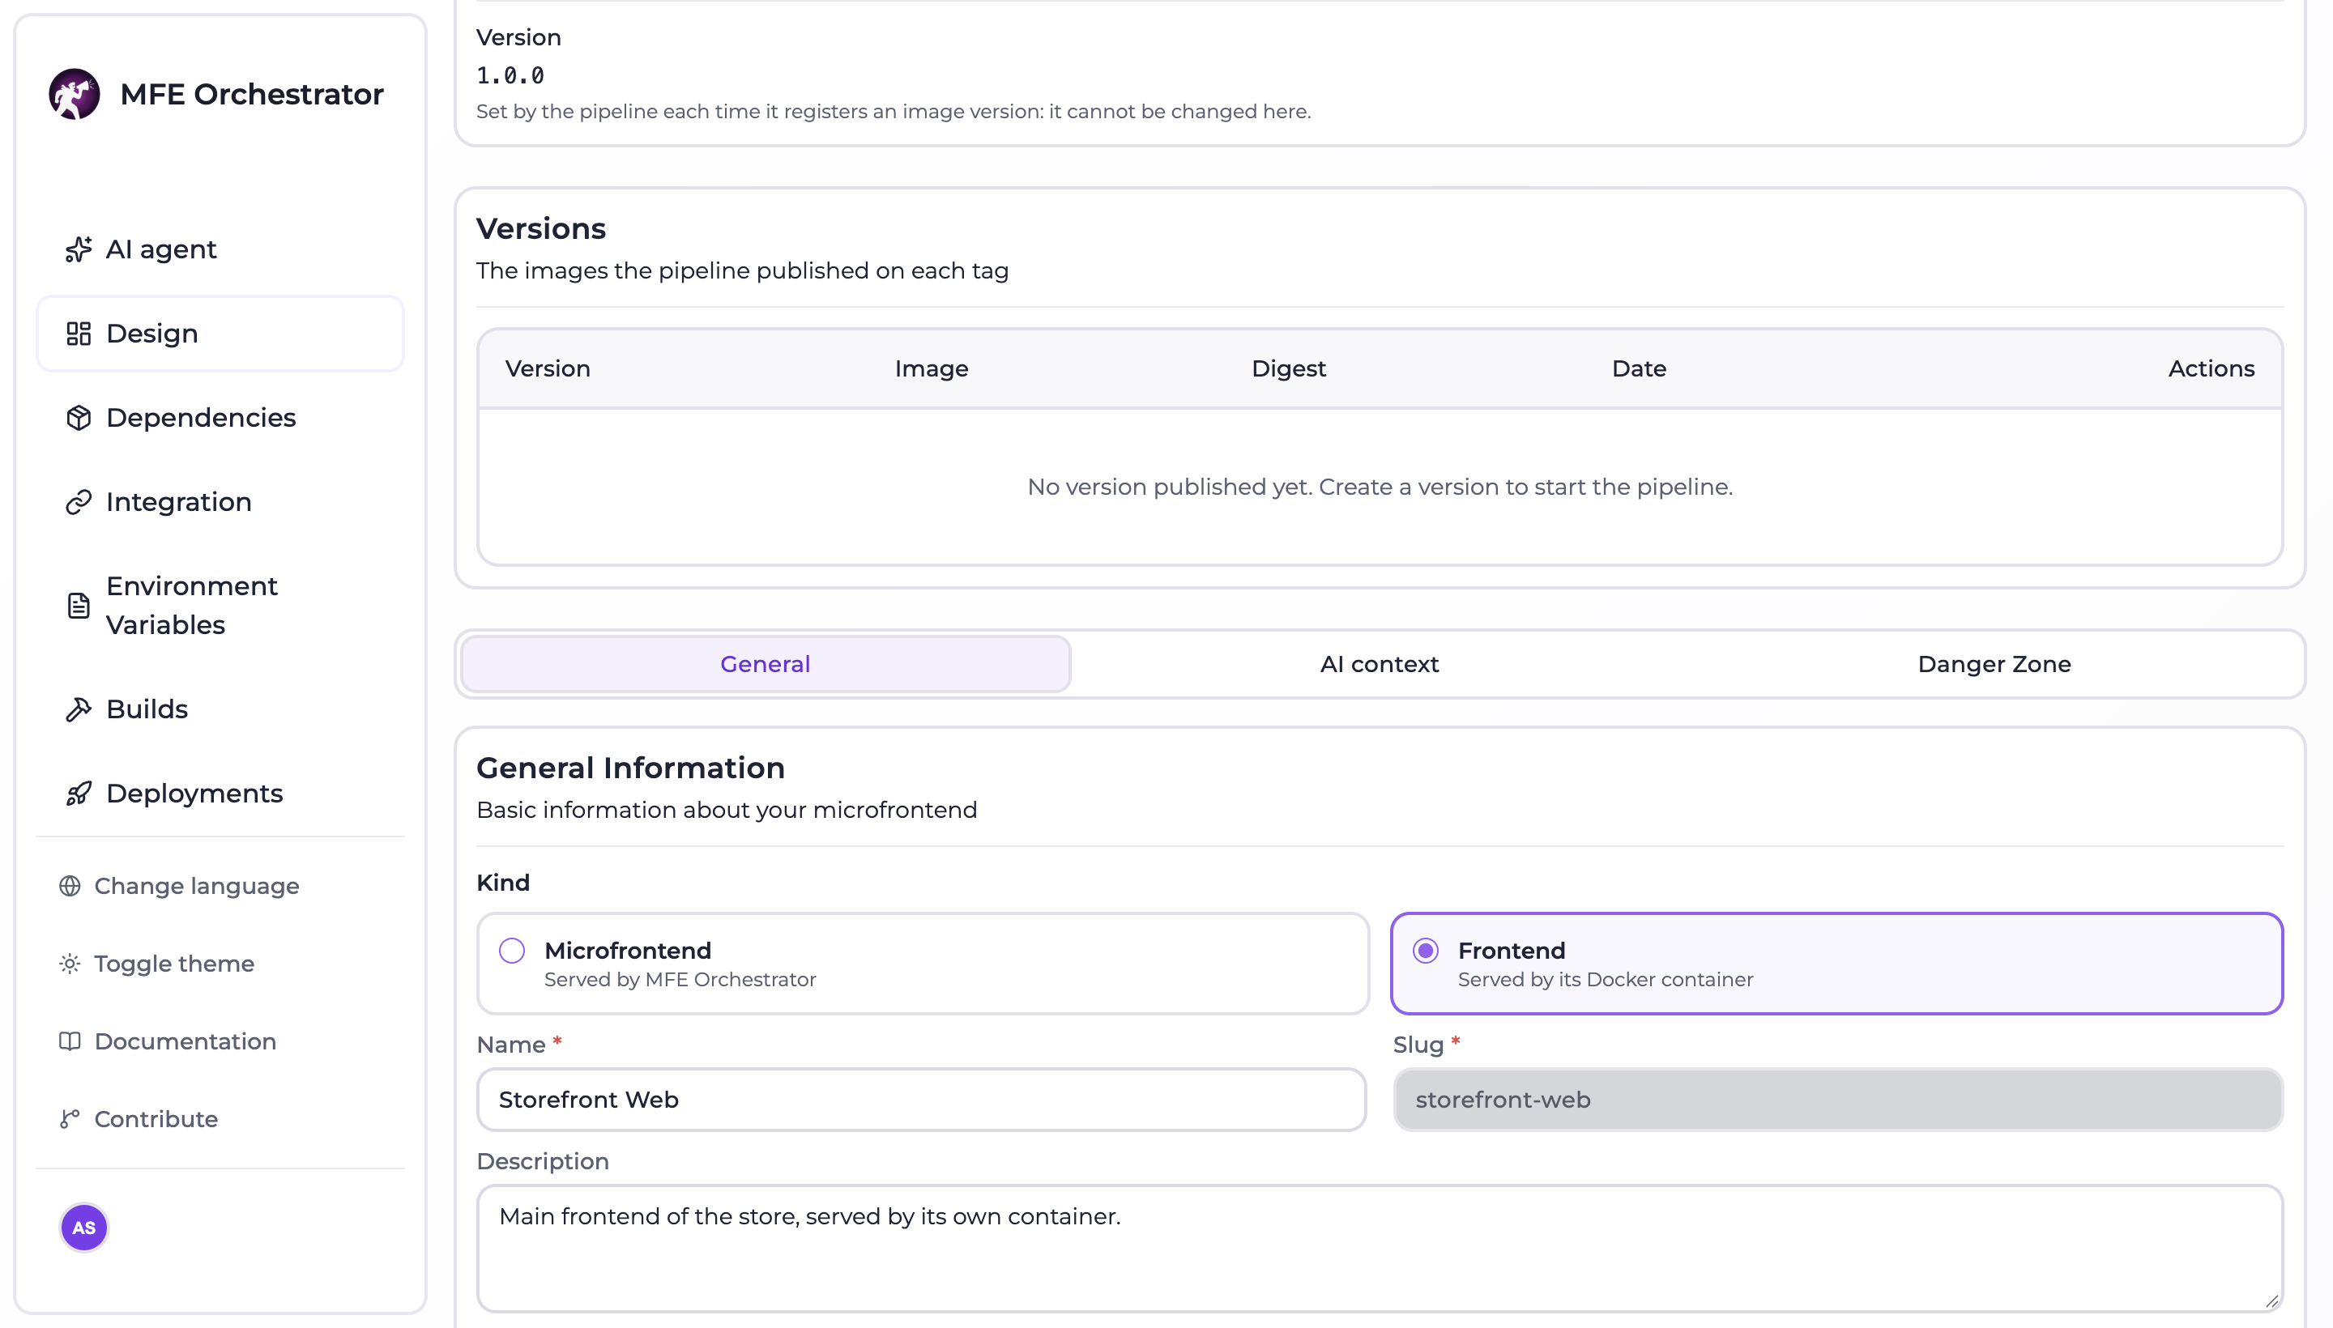Click the book icon for Documentation
The height and width of the screenshot is (1328, 2333).
tap(70, 1041)
